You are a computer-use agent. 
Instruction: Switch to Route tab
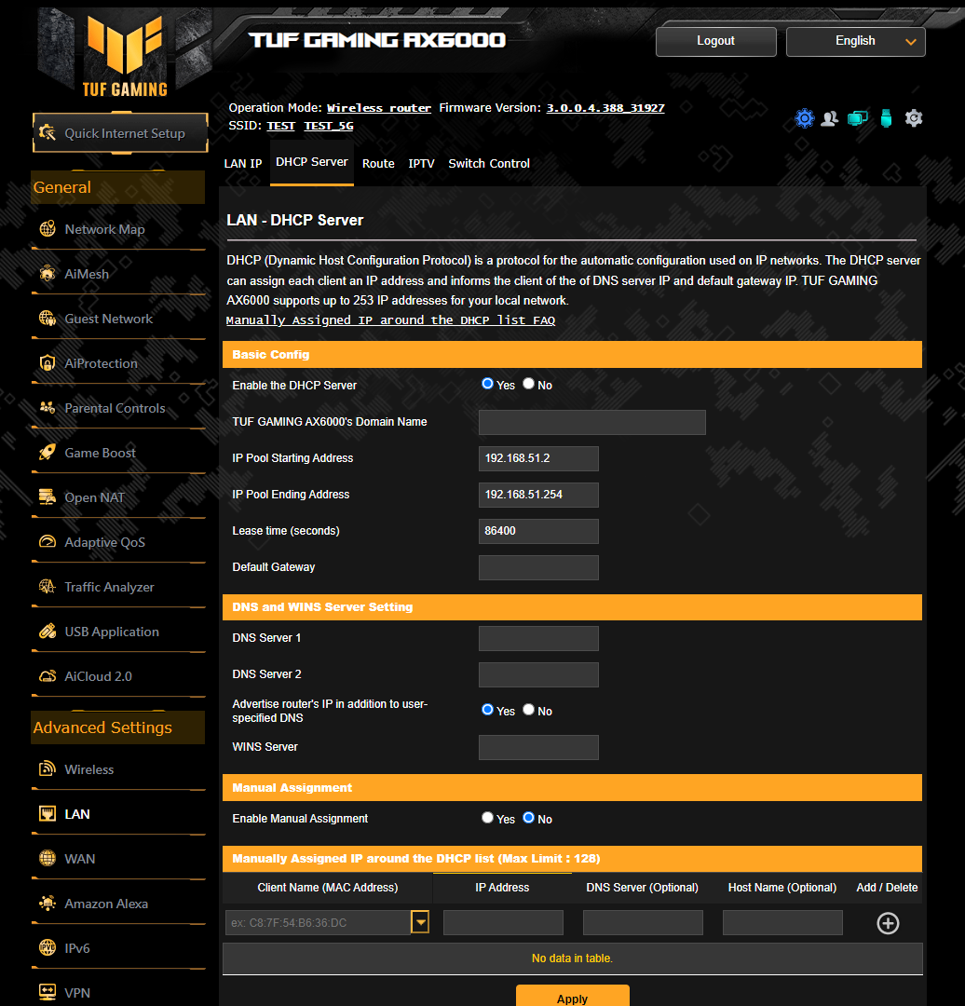[x=378, y=164]
